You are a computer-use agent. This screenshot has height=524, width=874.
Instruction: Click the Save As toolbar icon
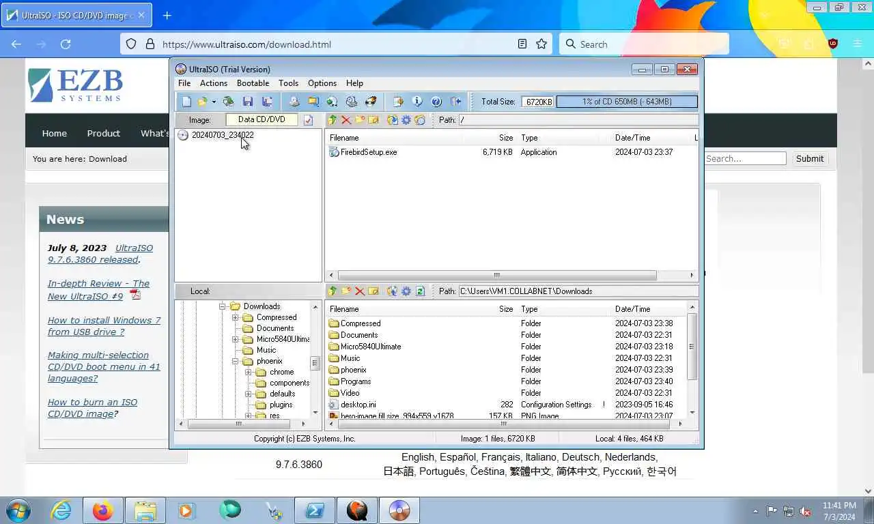click(x=267, y=102)
